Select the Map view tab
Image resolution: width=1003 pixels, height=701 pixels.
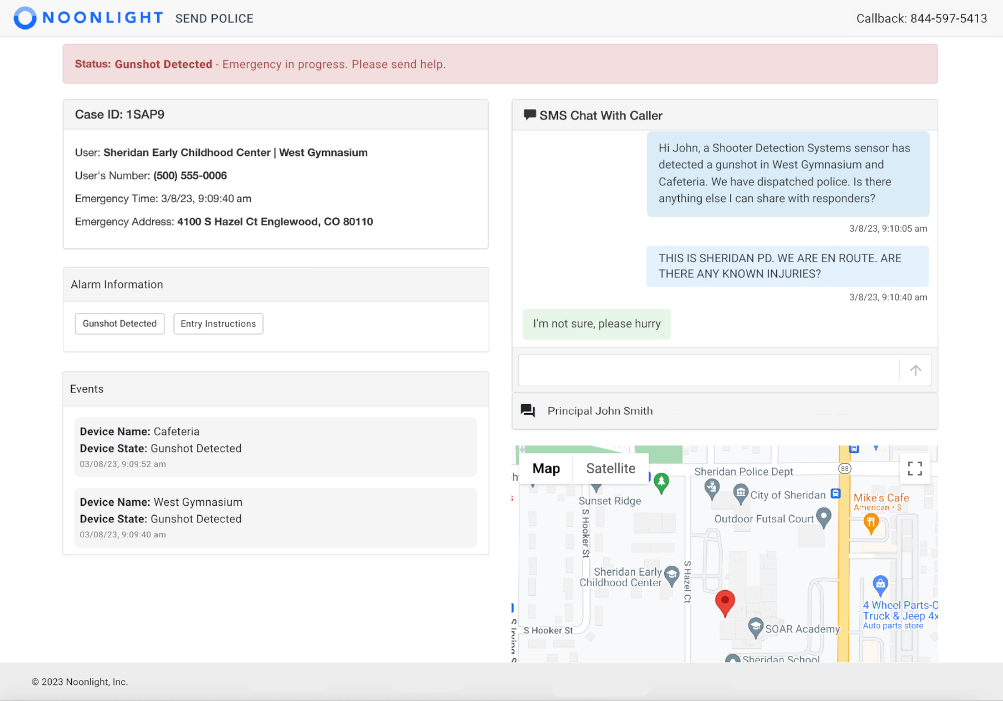[x=546, y=468]
